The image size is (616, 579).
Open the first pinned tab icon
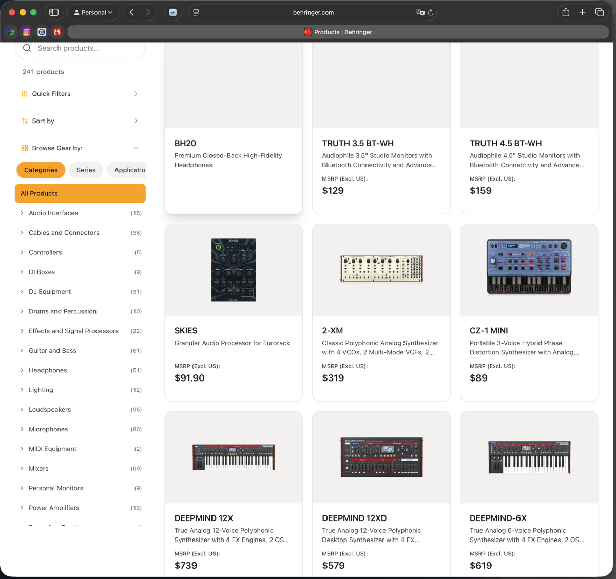click(x=11, y=32)
